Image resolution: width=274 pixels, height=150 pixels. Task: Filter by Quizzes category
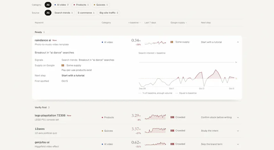coord(100,5)
